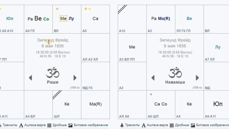Click the next-chart arrow in the Навамша chart
Viewport: 229px width, 129px height.
click(197, 78)
